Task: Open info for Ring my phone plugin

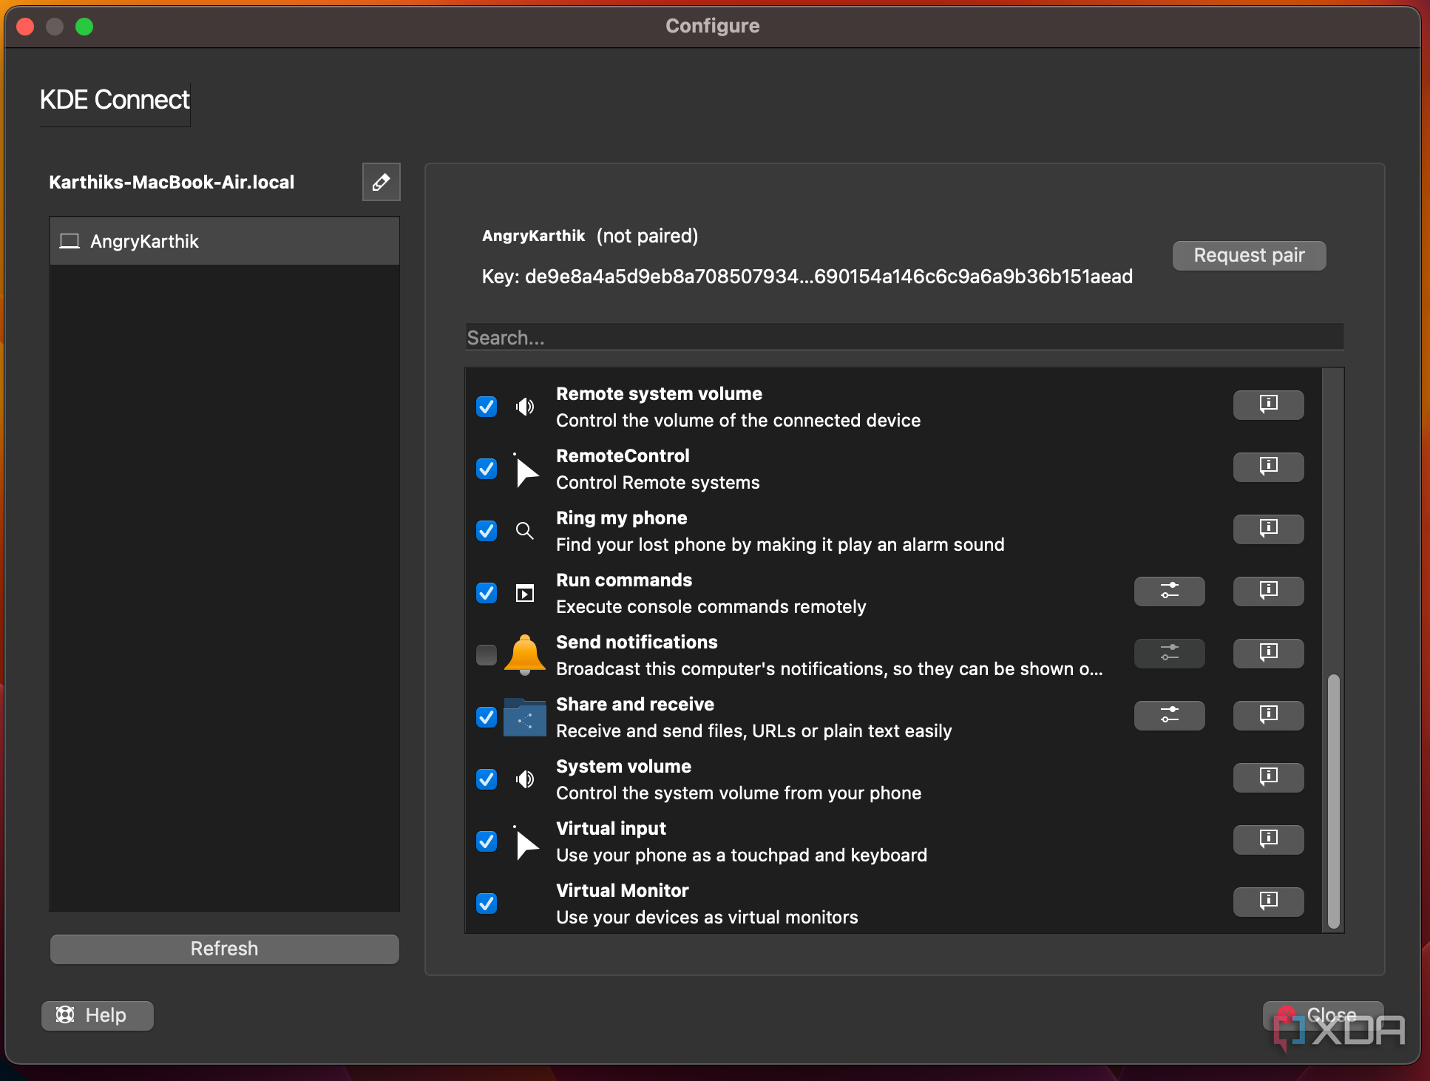Action: coord(1267,529)
